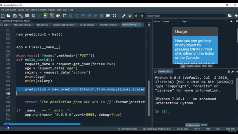This screenshot has width=238, height=134.
Task: Save the current file
Action: (15, 16)
